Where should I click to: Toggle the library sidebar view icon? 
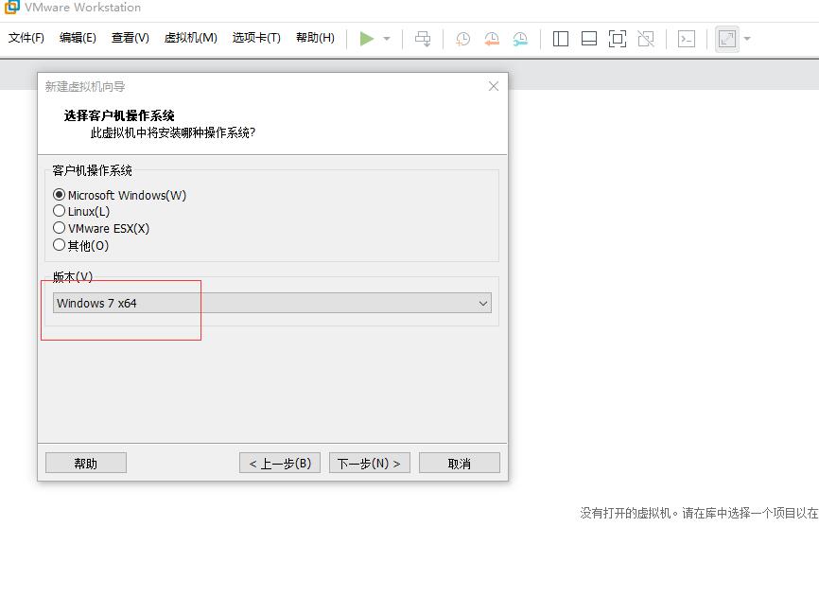coord(561,39)
